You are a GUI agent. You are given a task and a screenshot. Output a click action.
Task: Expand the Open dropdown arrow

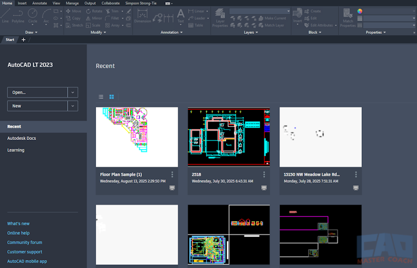pos(72,93)
